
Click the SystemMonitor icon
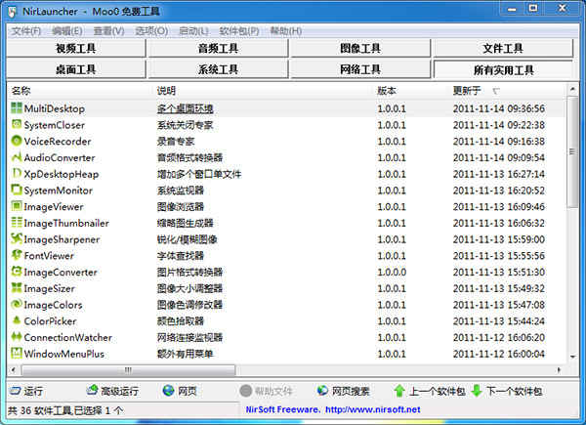coord(17,190)
